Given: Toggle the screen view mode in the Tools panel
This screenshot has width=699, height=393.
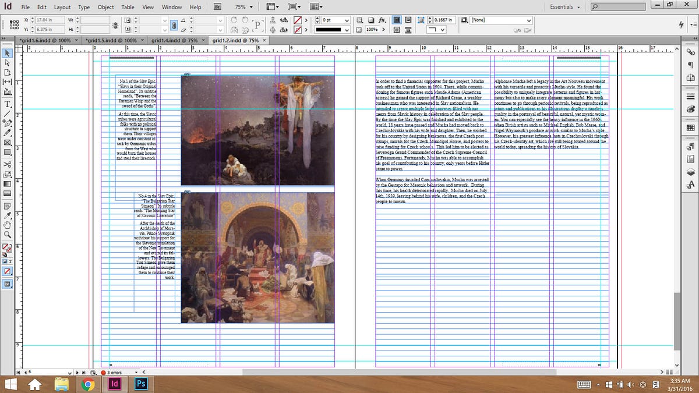Looking at the screenshot, I should 8,284.
